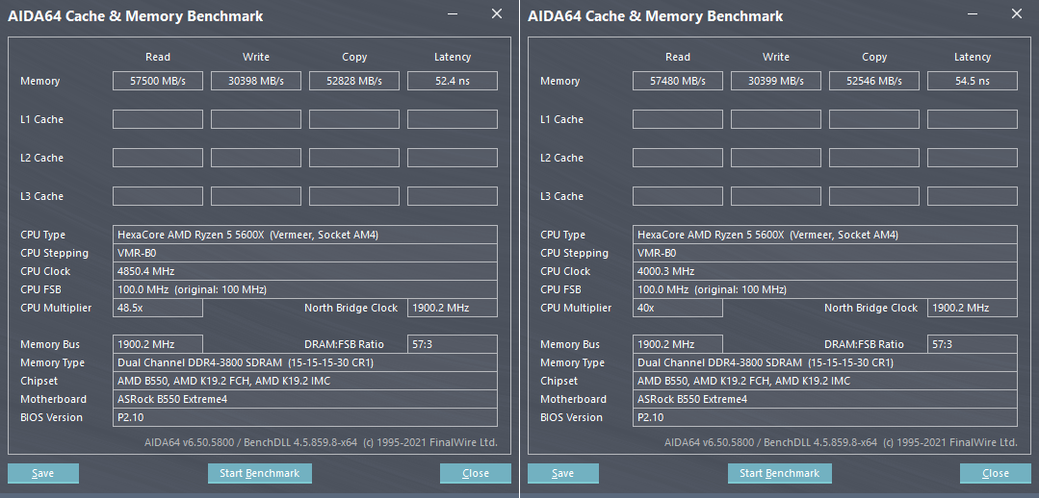Select the 57480 MB/s memory read field

coord(678,81)
